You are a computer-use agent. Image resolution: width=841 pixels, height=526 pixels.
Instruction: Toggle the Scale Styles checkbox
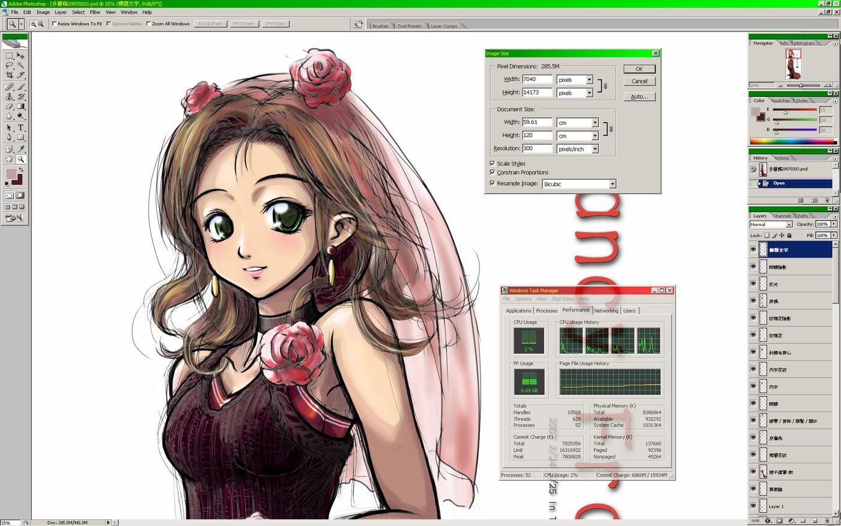(x=493, y=164)
